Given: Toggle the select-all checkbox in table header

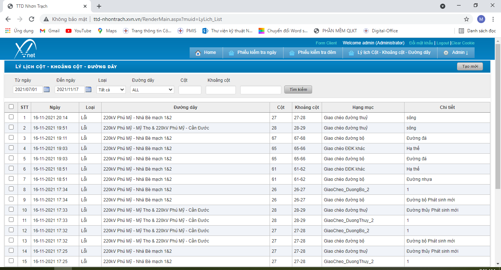Looking at the screenshot, I should click(x=11, y=107).
